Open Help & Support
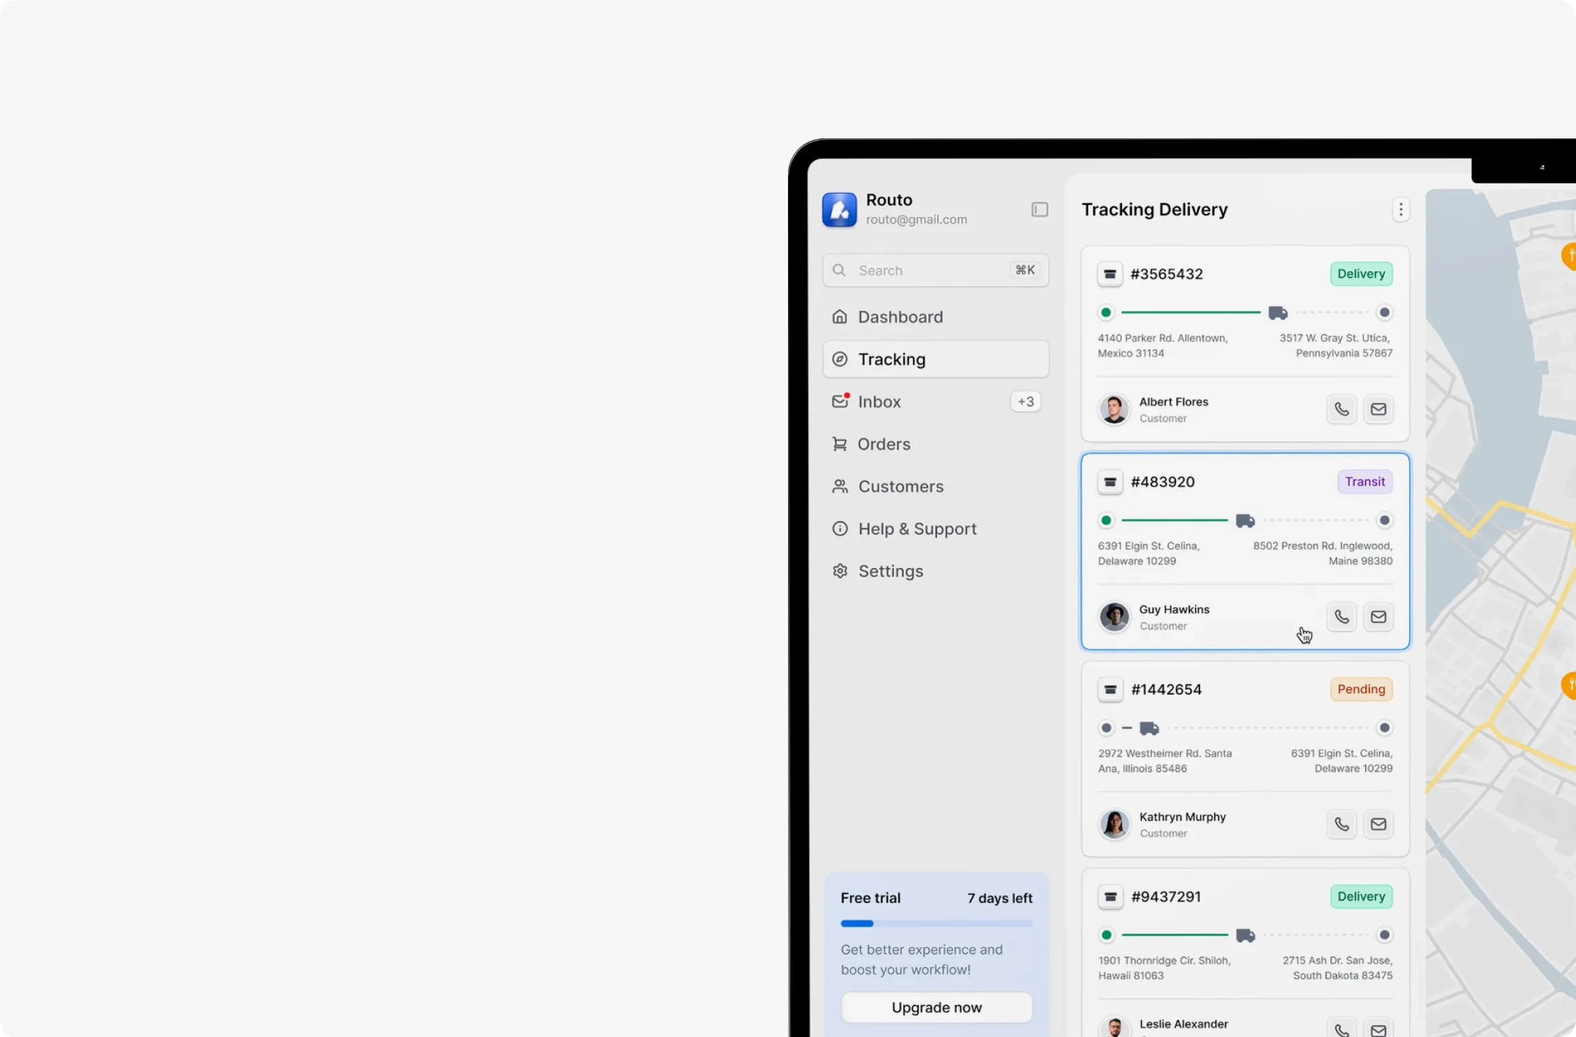1576x1037 pixels. 936,529
